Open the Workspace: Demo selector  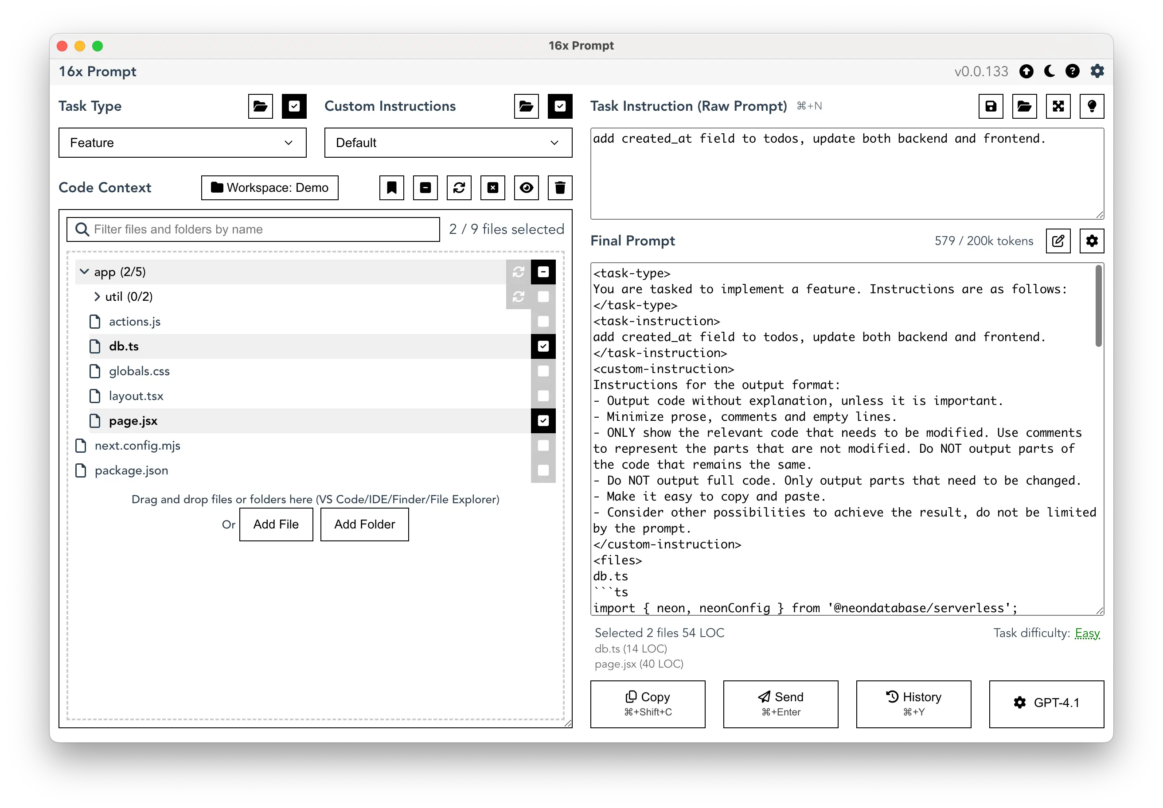(269, 188)
